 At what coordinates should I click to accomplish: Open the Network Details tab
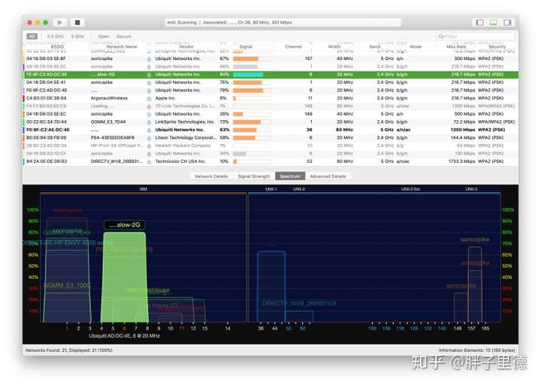tap(211, 176)
